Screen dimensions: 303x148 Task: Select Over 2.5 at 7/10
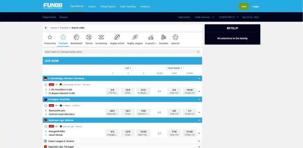point(174,133)
